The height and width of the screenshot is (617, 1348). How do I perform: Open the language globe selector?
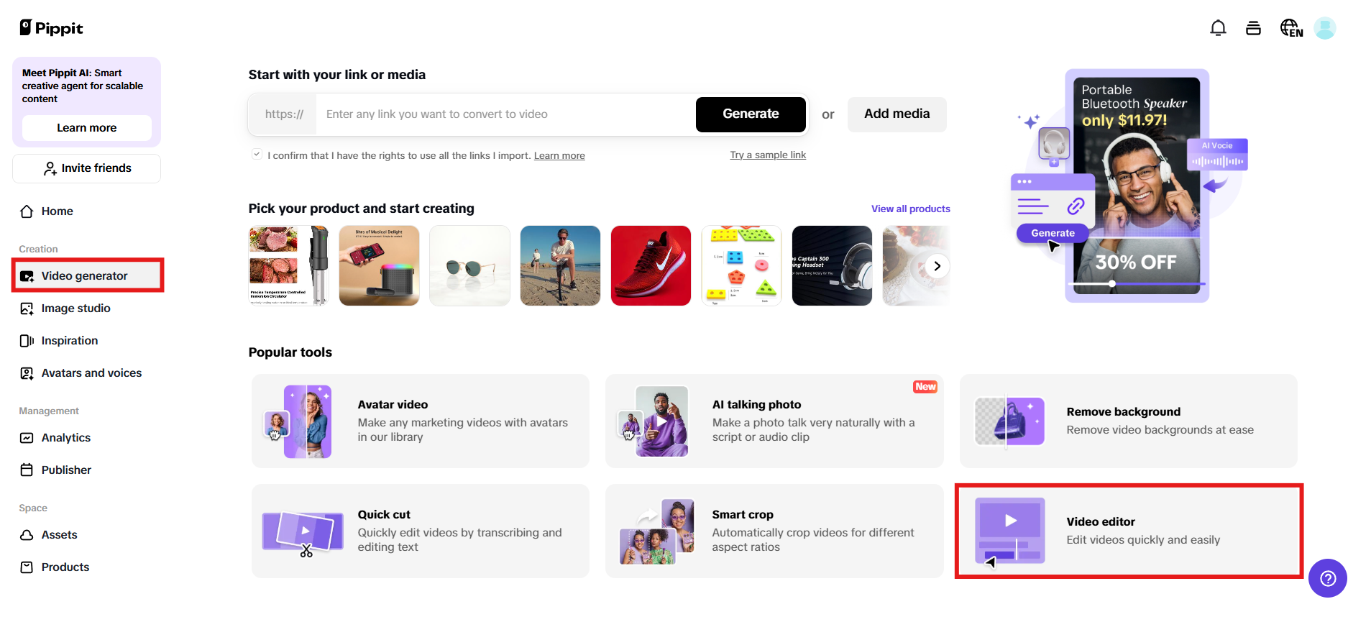[x=1291, y=28]
